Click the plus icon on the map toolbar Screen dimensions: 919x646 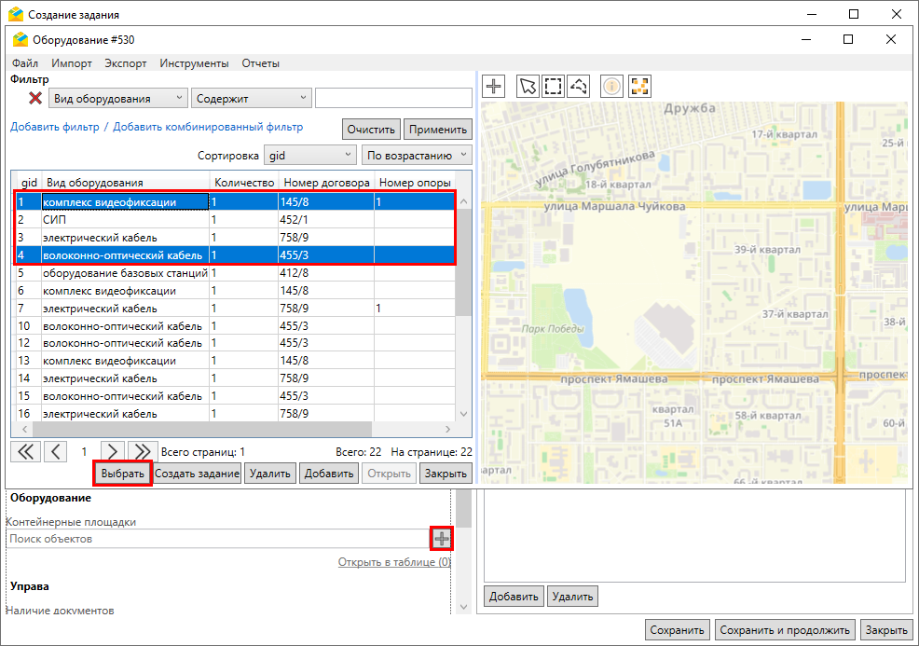[x=494, y=87]
